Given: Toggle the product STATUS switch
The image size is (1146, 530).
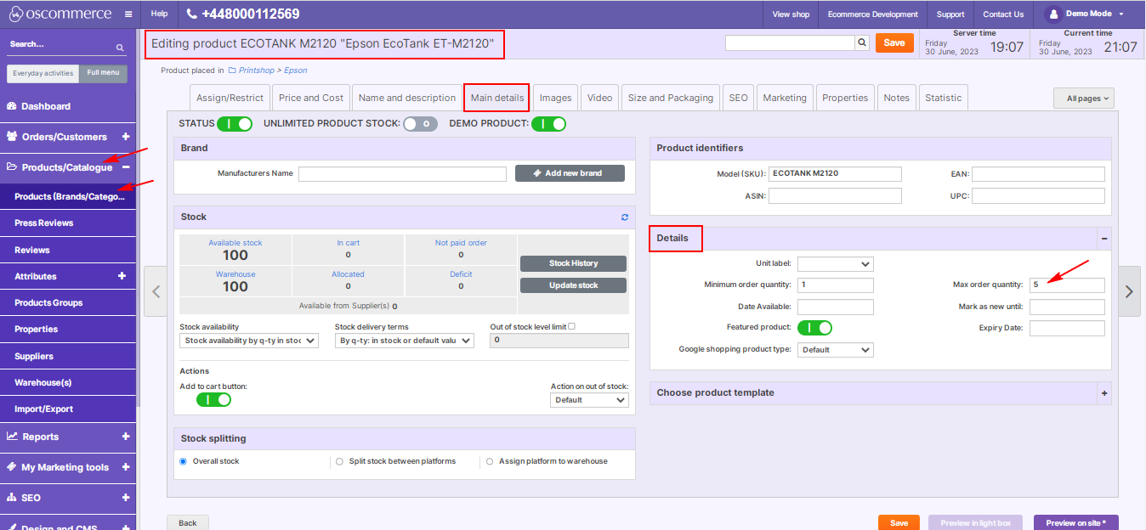Looking at the screenshot, I should coord(235,124).
